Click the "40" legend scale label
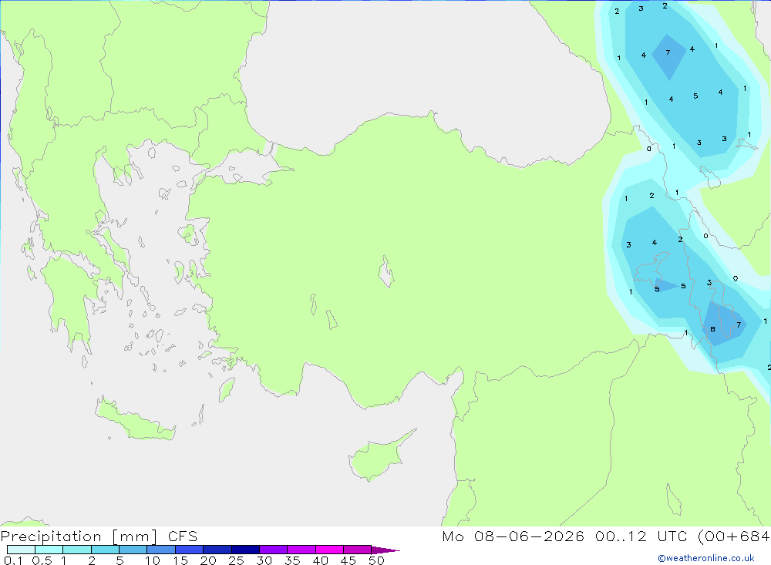The width and height of the screenshot is (771, 565). (321, 560)
